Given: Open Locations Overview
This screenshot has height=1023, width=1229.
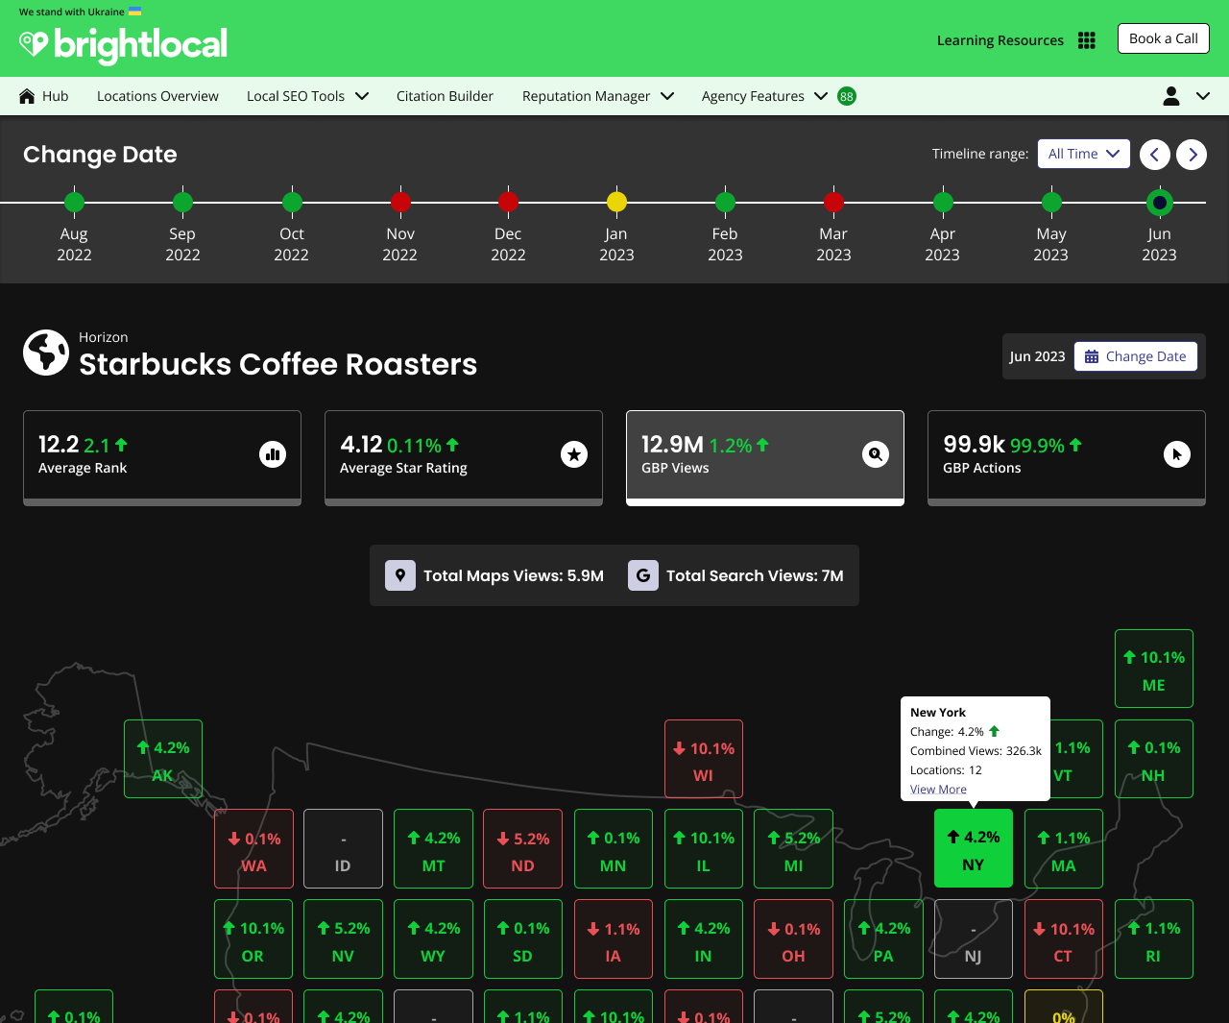Looking at the screenshot, I should pos(157,96).
